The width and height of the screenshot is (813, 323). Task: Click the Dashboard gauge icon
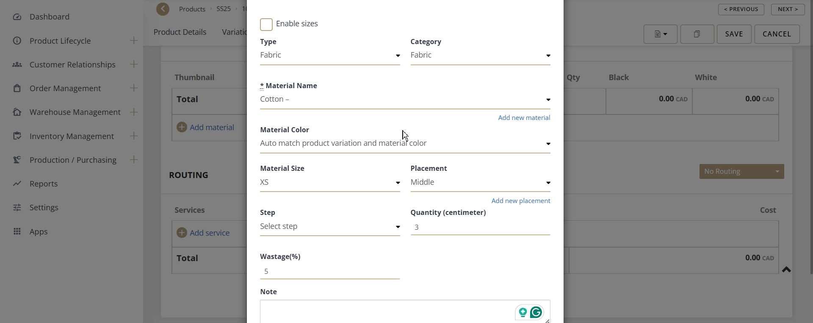(17, 17)
